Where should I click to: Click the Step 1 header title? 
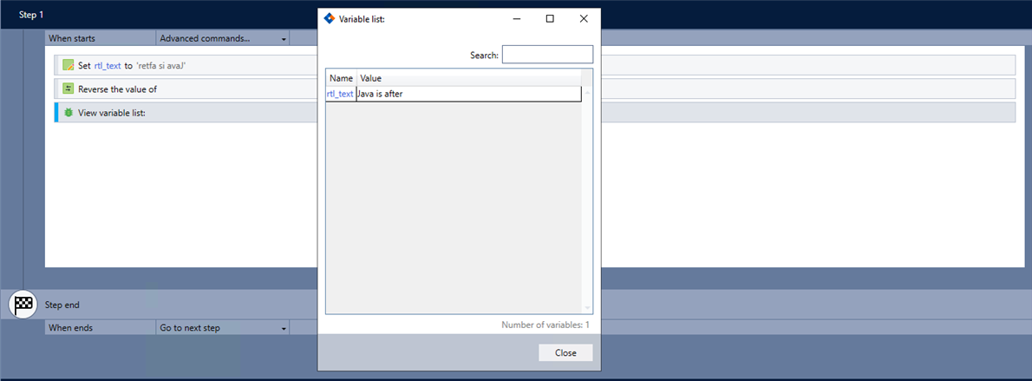tap(32, 15)
